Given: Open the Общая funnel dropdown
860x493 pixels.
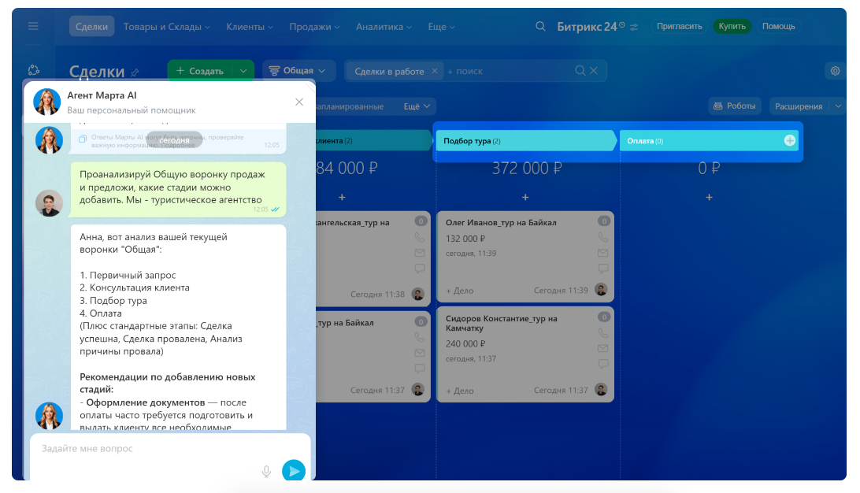Looking at the screenshot, I should [x=299, y=71].
